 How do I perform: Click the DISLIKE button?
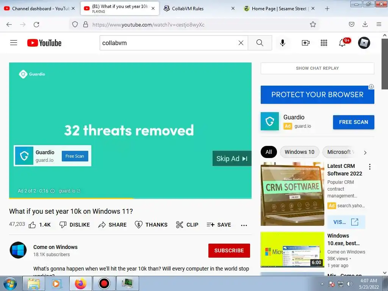click(75, 225)
